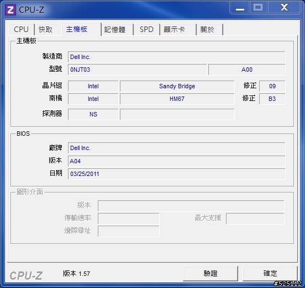This screenshot has height=288, width=305.
Task: Select the HM67 southbridge field
Action: (177, 99)
